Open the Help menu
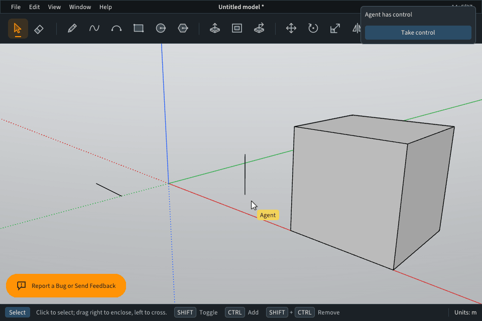 tap(105, 7)
